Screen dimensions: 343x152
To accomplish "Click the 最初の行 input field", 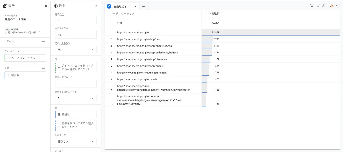I will pos(76,20).
